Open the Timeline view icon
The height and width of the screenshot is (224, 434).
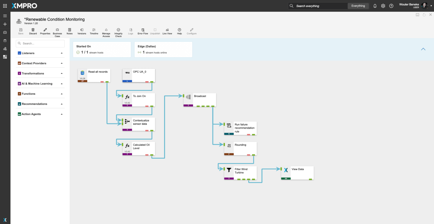(94, 30)
